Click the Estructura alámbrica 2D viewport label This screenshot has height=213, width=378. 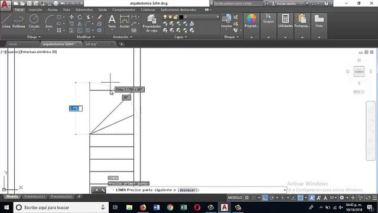(x=38, y=52)
